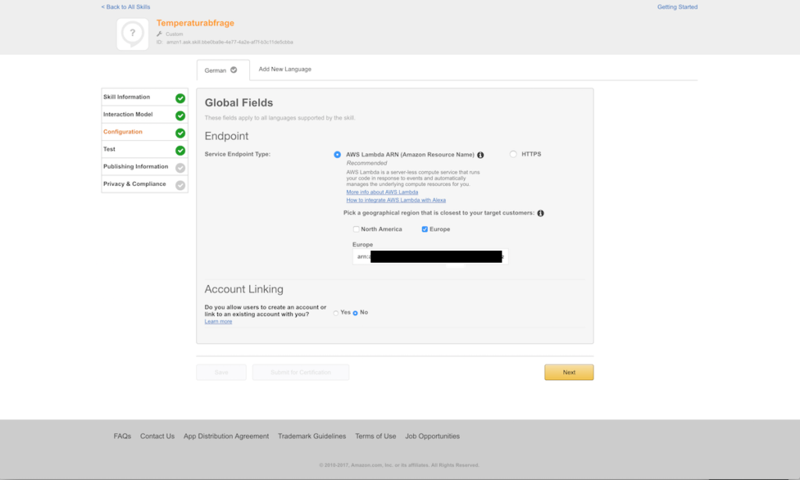Click the gray checkmark next to Privacy & Compliance
This screenshot has width=800, height=480.
[180, 184]
